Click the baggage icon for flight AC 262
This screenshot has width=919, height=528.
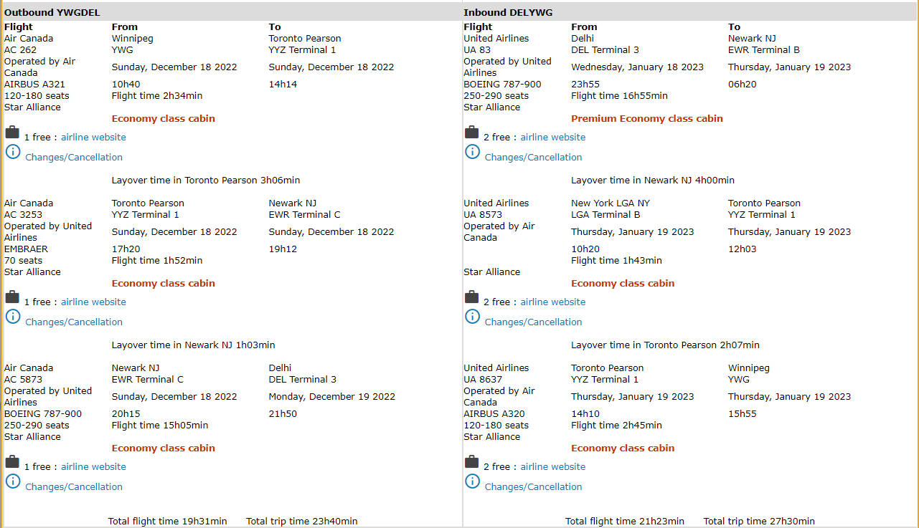pos(12,133)
